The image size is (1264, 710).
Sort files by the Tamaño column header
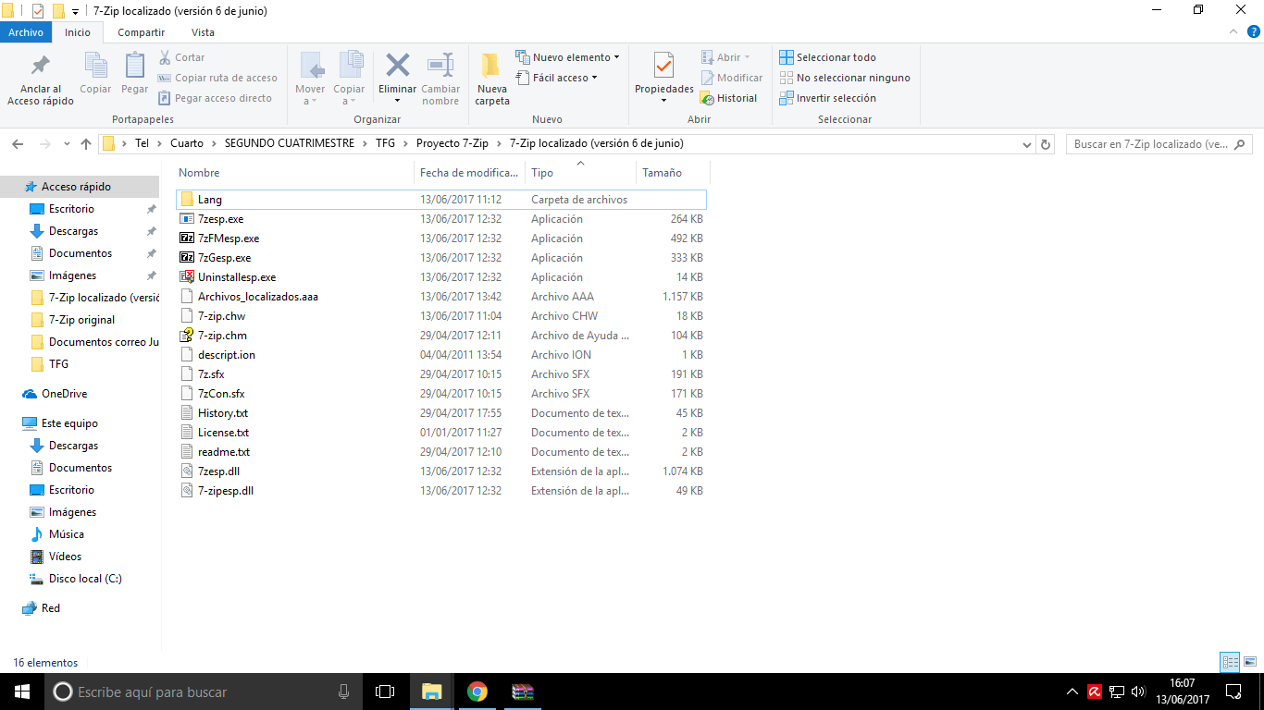[663, 173]
